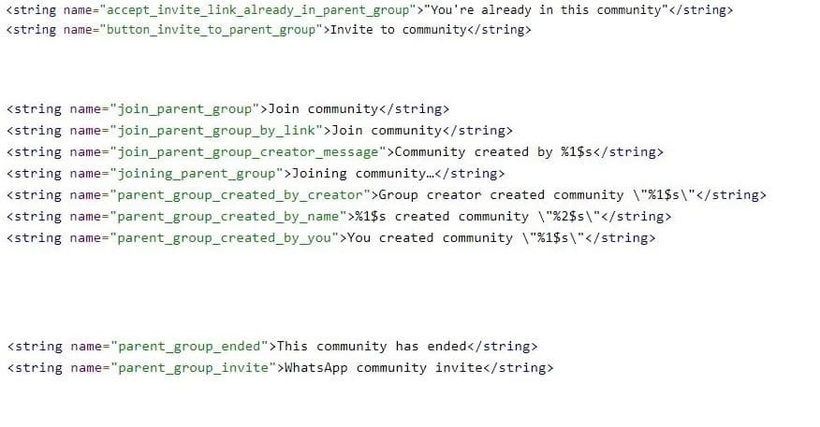Image resolution: width=820 pixels, height=427 pixels.
Task: Select the parent_group_created_by_creator name value
Action: pos(240,195)
